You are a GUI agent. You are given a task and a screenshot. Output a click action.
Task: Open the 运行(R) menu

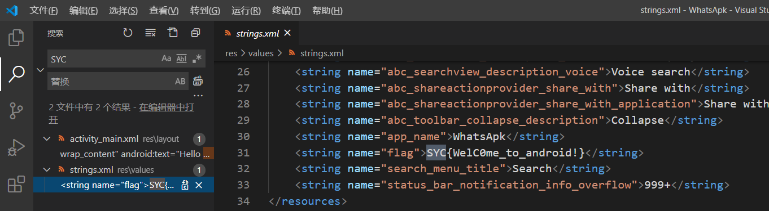coord(246,11)
